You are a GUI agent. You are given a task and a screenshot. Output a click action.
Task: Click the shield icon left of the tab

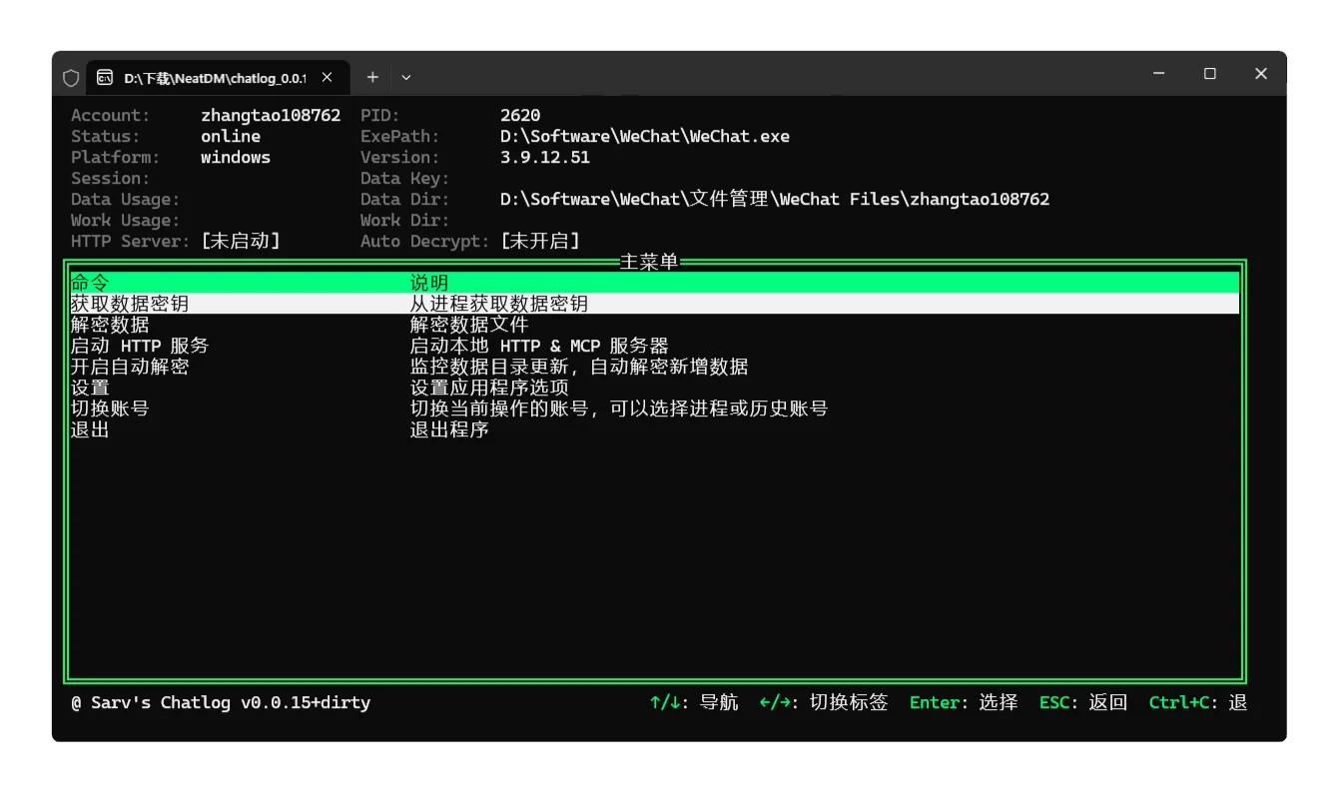[71, 78]
